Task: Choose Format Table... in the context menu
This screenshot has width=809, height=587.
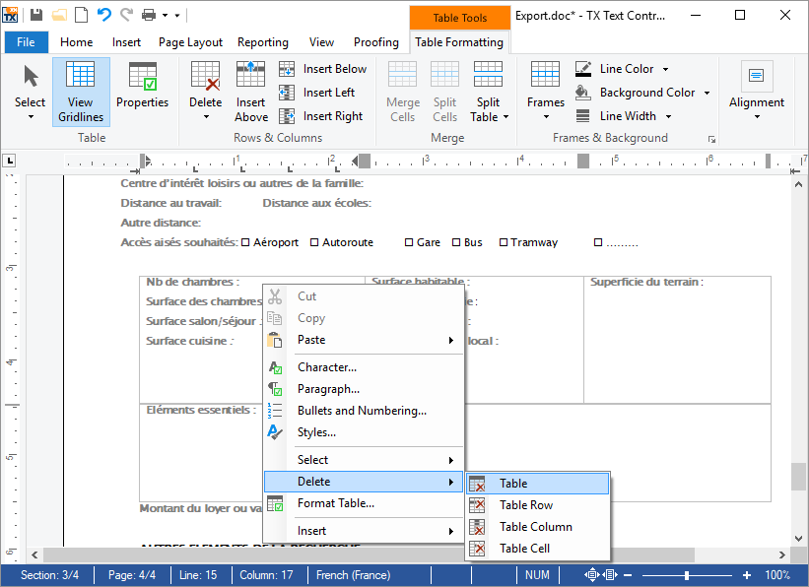Action: pos(364,503)
